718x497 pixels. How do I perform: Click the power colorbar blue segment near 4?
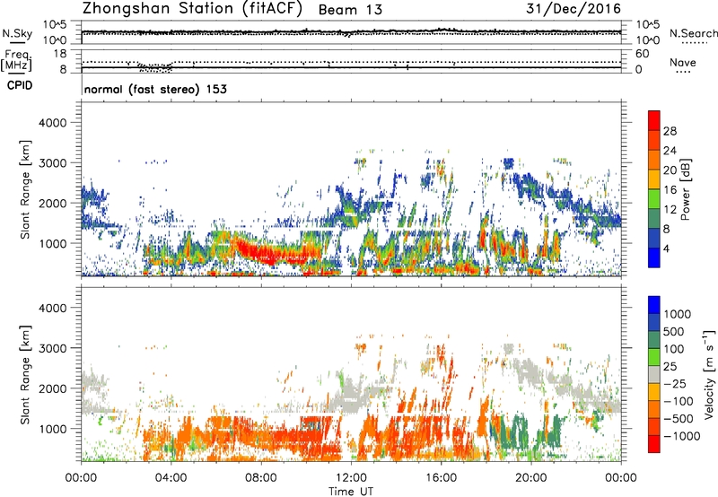pos(654,257)
